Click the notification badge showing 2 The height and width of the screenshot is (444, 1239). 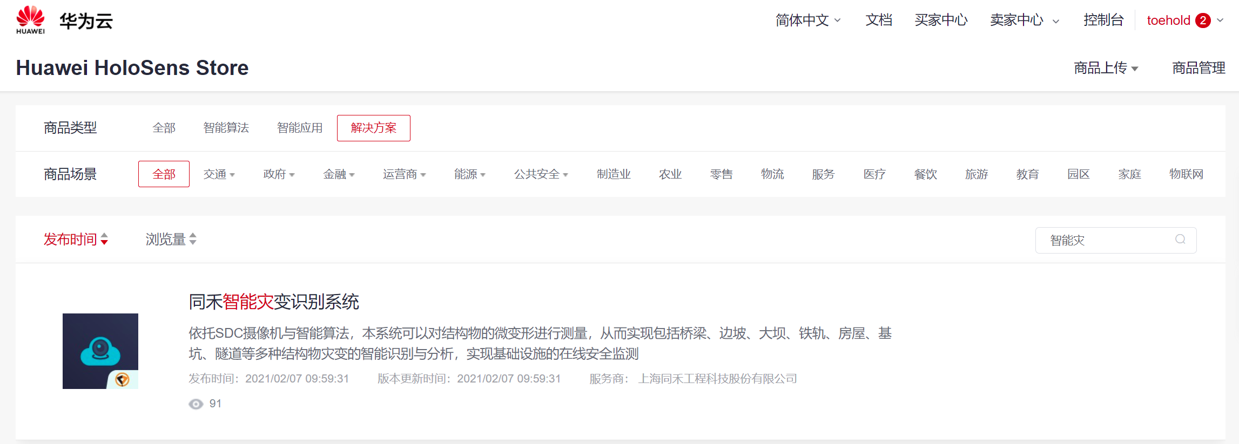pyautogui.click(x=1202, y=21)
